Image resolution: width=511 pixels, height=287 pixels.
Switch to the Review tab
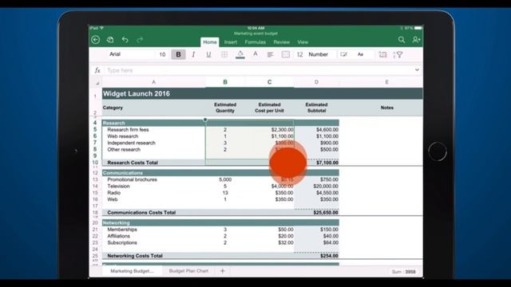(x=282, y=42)
